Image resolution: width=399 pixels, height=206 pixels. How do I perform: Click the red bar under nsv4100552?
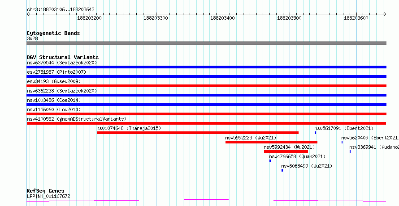point(206,123)
